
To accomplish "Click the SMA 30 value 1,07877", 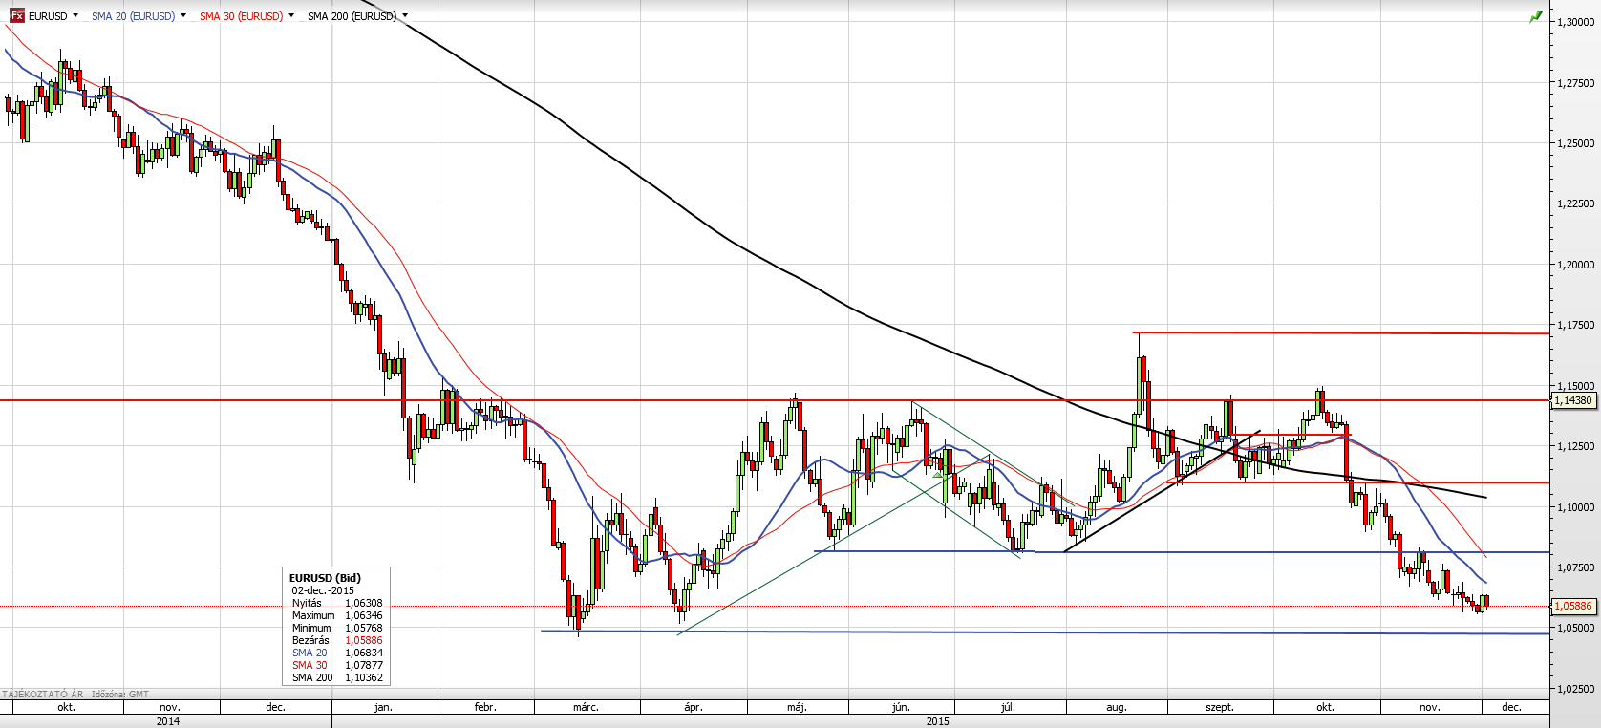I will [364, 665].
